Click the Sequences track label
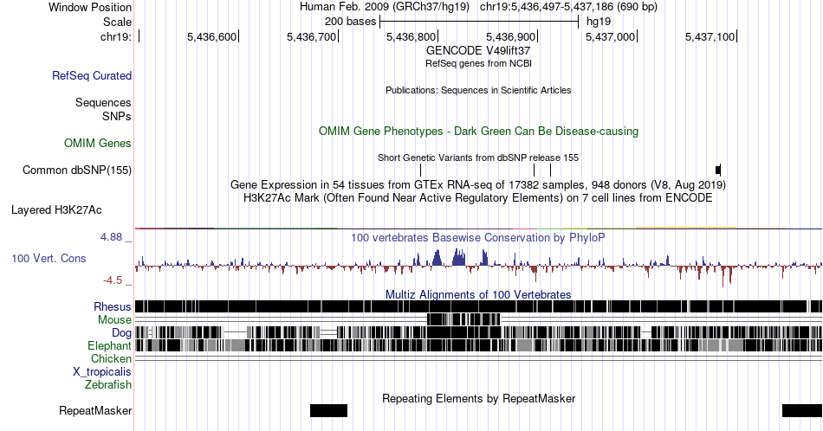Viewport: 823px width, 431px height. click(103, 102)
